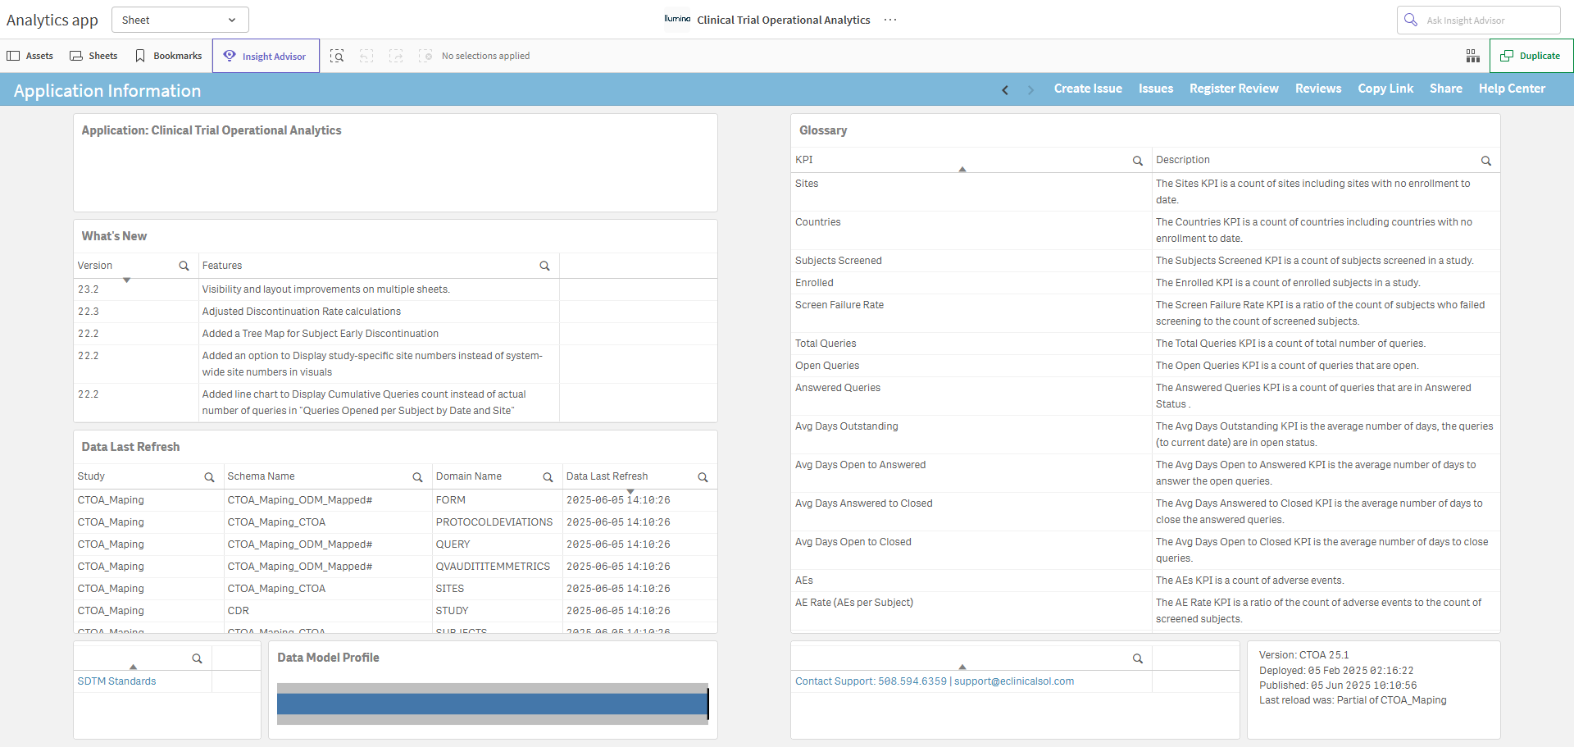Open the Sheet dropdown
Screen dimensions: 1574x747
pos(180,20)
